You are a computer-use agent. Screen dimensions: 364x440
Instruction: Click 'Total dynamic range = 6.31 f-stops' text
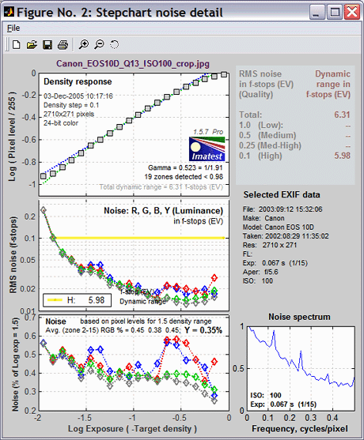point(161,187)
